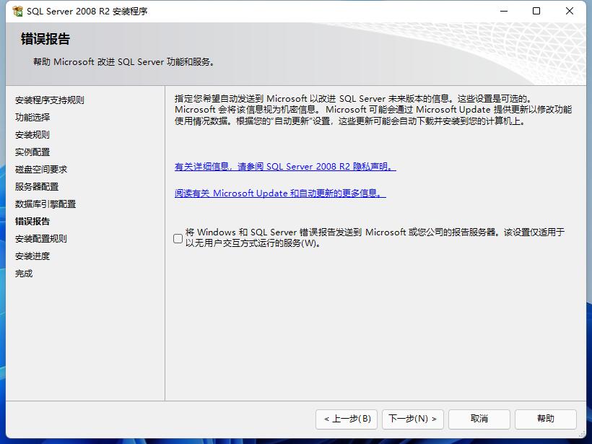Select the 服务器配置 step in sidebar

click(37, 187)
